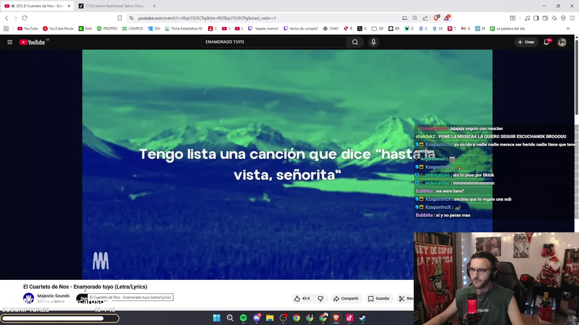Open Spotify from the taskbar

[x=243, y=318]
